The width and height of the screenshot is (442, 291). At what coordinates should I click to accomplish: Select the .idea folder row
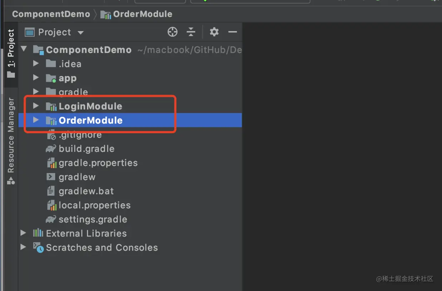[x=130, y=64]
